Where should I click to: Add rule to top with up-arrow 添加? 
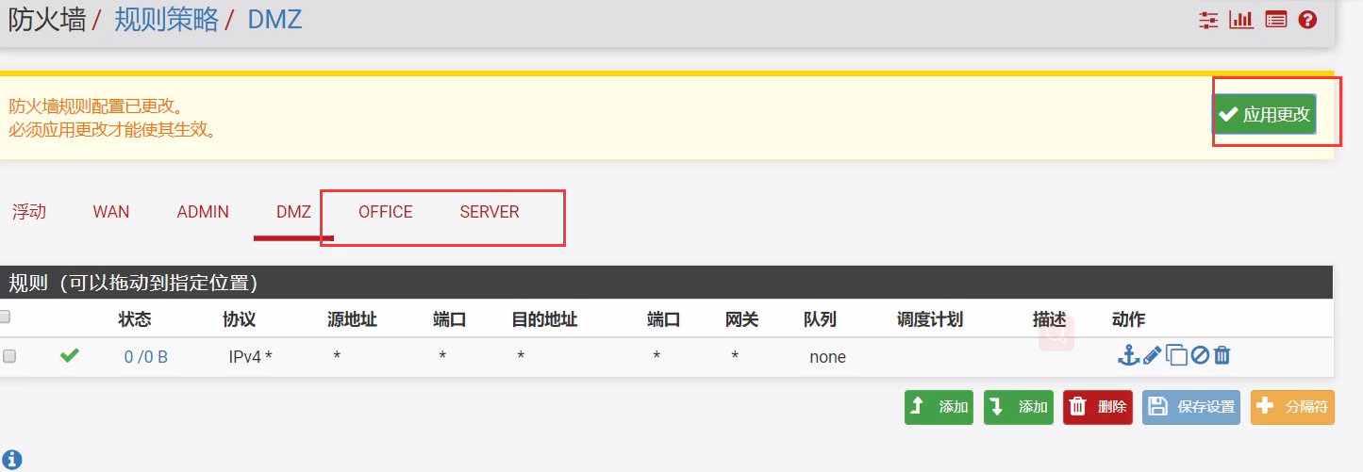pyautogui.click(x=939, y=407)
